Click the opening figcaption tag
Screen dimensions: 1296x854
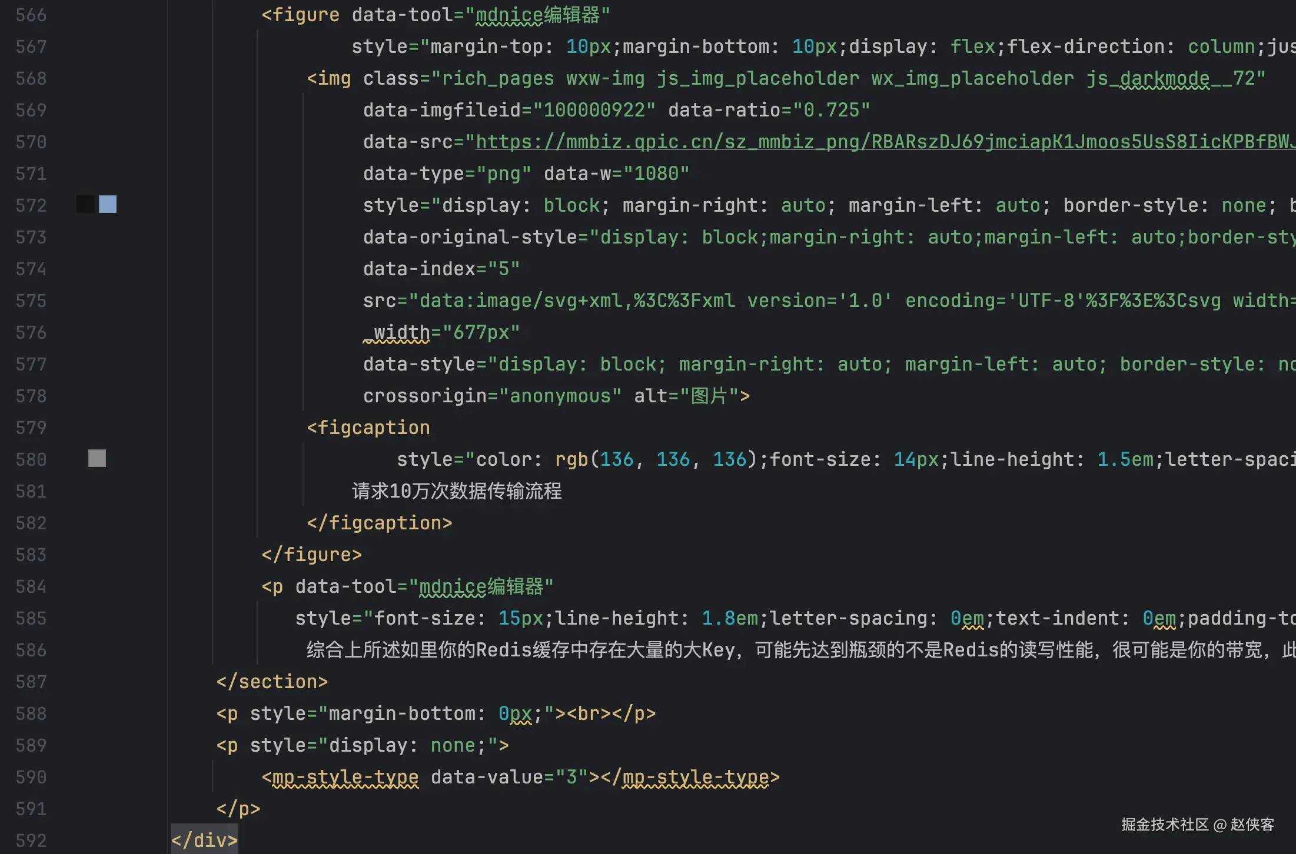368,428
